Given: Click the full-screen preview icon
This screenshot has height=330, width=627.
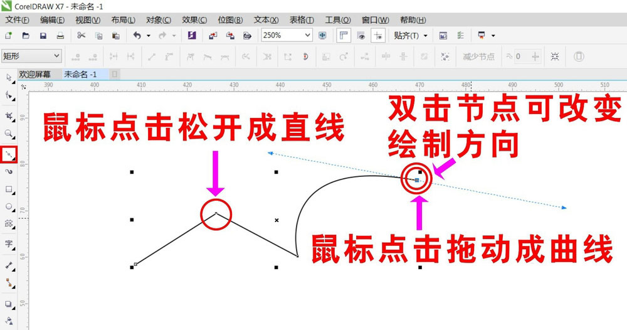Looking at the screenshot, I should tap(322, 36).
